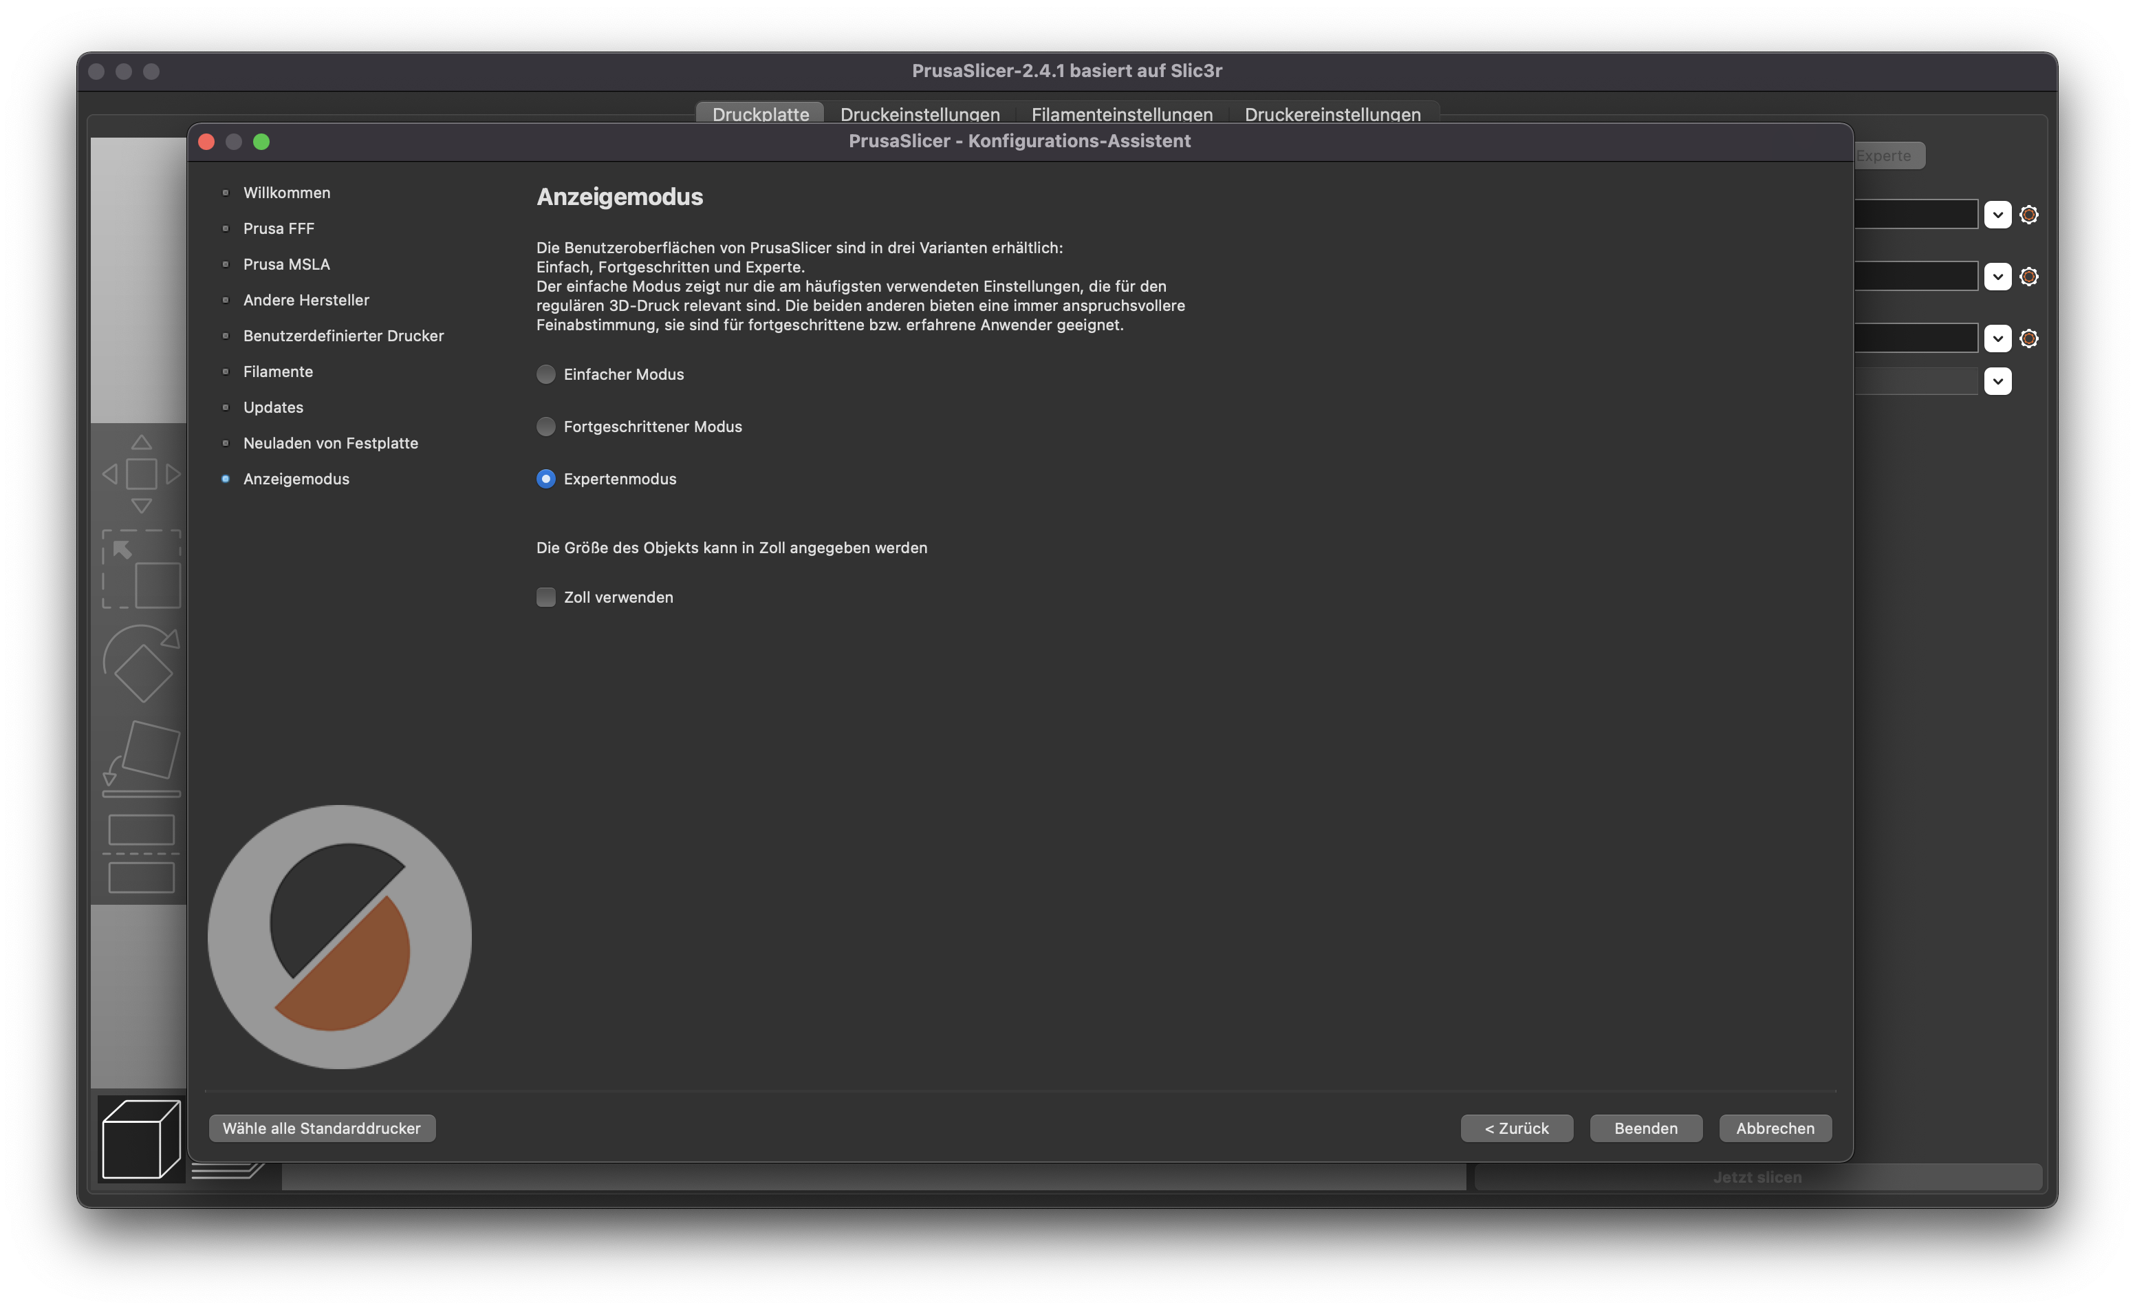This screenshot has height=1310, width=2135.
Task: Click the first preset combo box field
Action: pos(1916,214)
